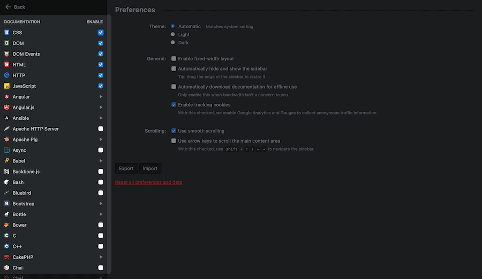482x279 pixels.
Task: Click the HTML5 shield icon
Action: pyautogui.click(x=7, y=65)
